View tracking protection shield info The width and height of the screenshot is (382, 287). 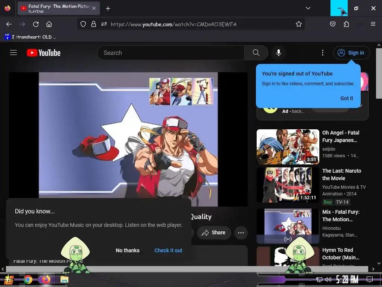83,24
